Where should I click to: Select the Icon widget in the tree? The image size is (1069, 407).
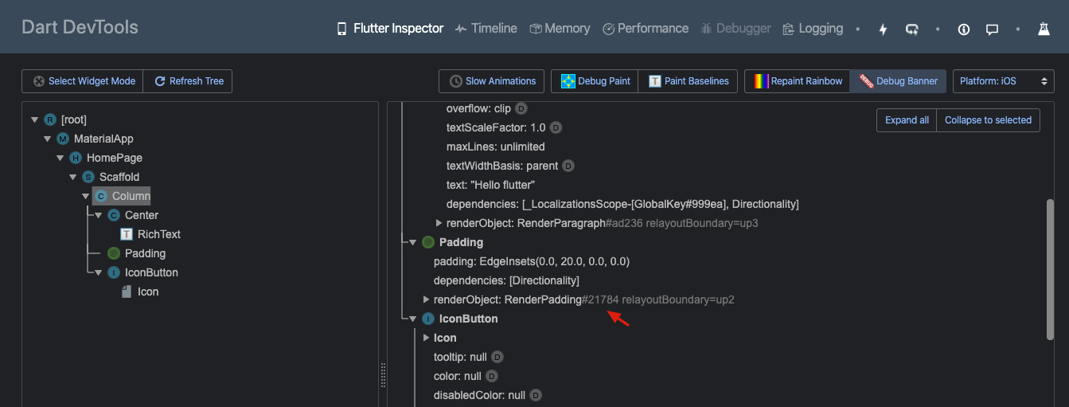click(x=147, y=292)
